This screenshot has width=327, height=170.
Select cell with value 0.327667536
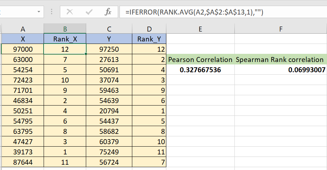[200, 70]
